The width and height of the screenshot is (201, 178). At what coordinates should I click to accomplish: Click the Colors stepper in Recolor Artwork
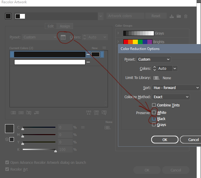coord(84,37)
